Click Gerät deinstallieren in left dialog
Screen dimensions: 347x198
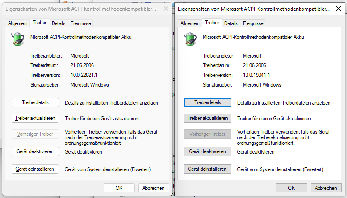35,169
